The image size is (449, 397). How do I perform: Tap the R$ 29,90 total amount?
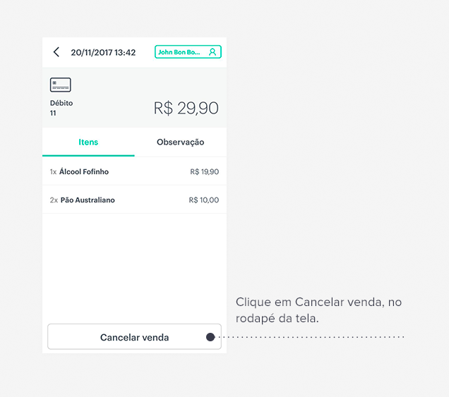coord(186,108)
